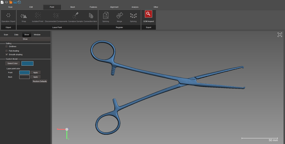Open the Scan tab in the side panel

point(6,34)
